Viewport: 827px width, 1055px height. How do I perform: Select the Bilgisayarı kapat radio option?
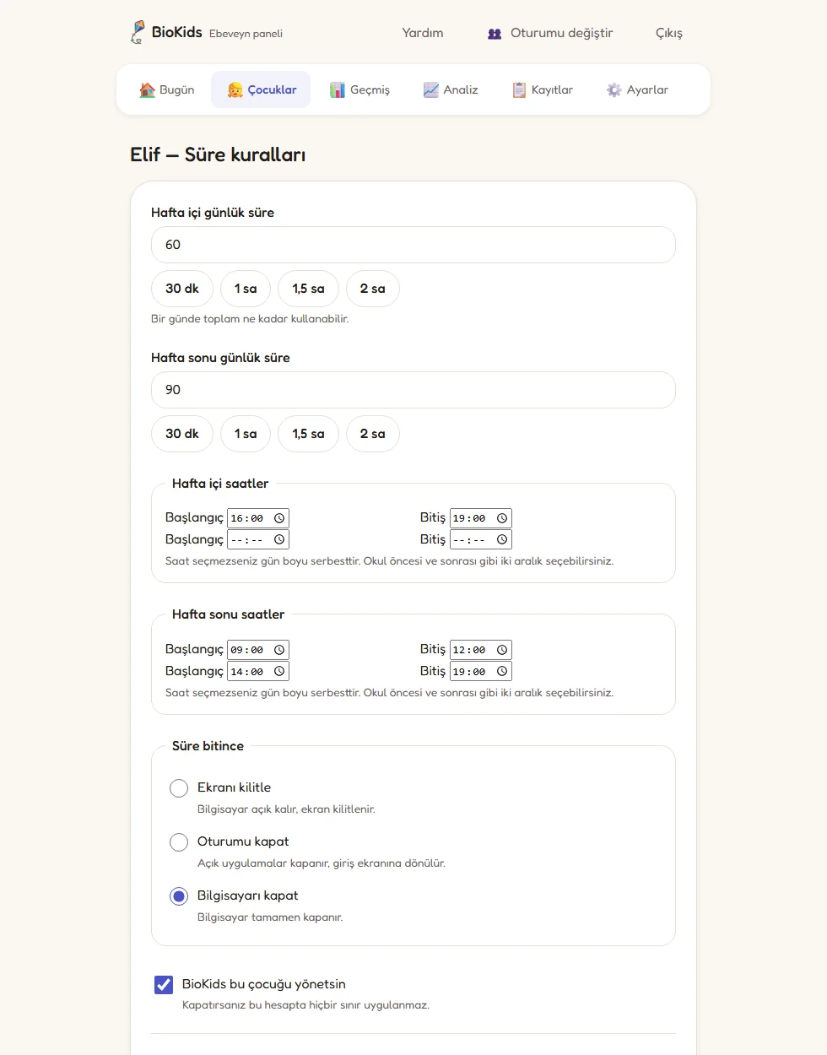179,896
